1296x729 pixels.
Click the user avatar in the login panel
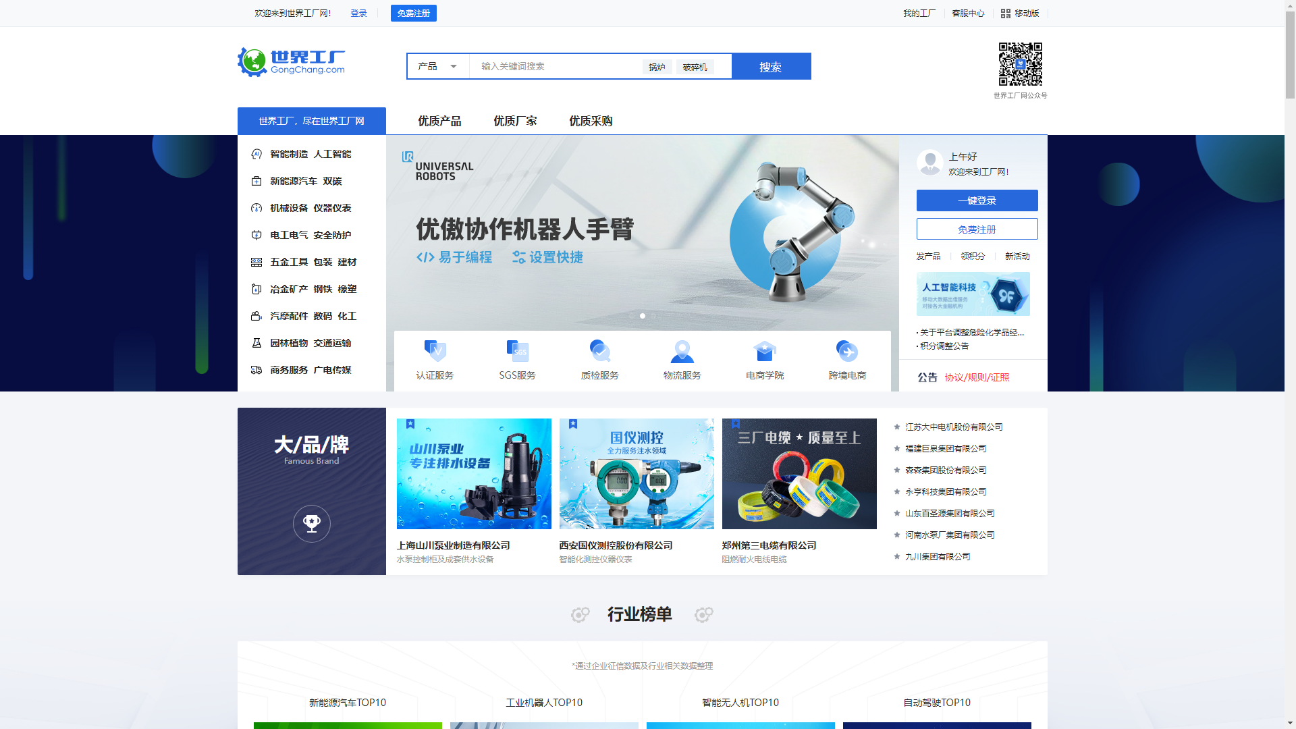[929, 162]
